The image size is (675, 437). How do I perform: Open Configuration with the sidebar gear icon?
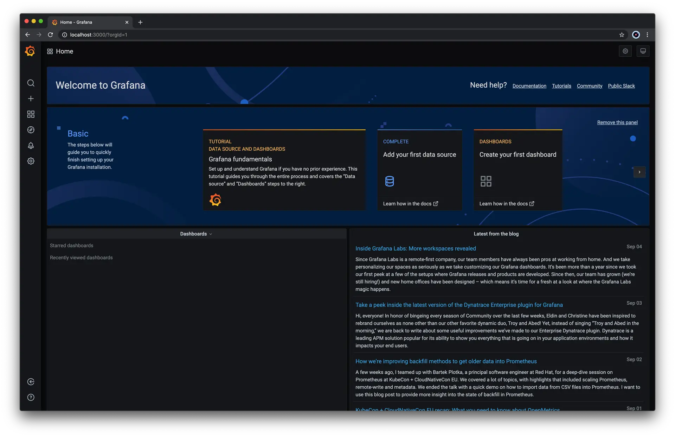(31, 161)
